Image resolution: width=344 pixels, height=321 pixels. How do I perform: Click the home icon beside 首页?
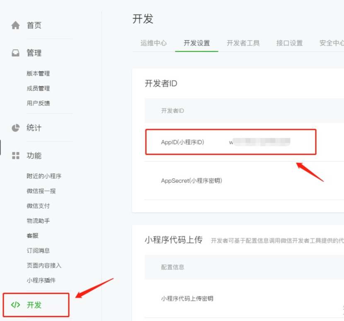(x=16, y=26)
